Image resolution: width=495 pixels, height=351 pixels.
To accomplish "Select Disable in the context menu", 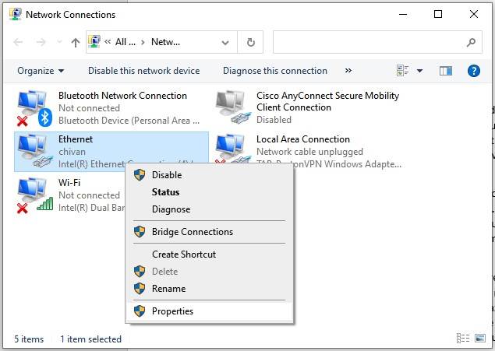I will tap(166, 175).
